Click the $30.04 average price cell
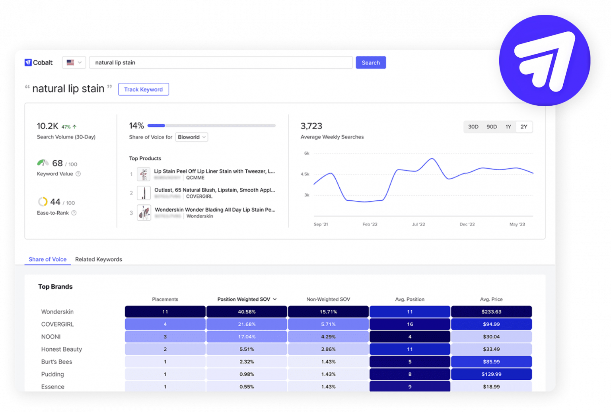Screen dimensions: 611x412 click(x=491, y=337)
